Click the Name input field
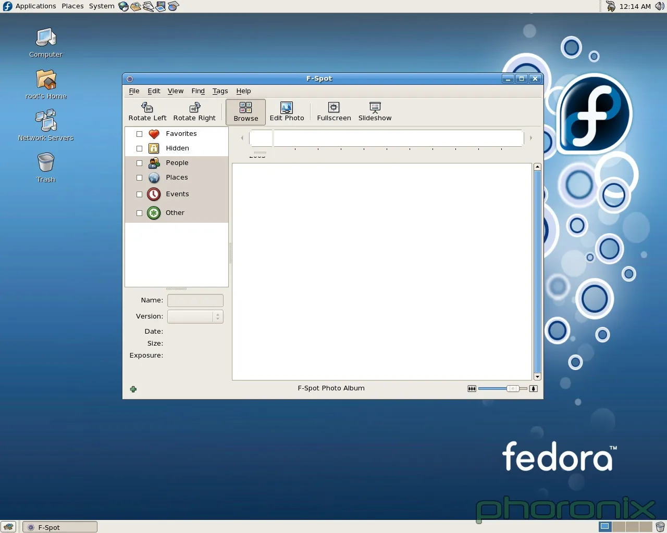This screenshot has height=533, width=667. click(195, 300)
